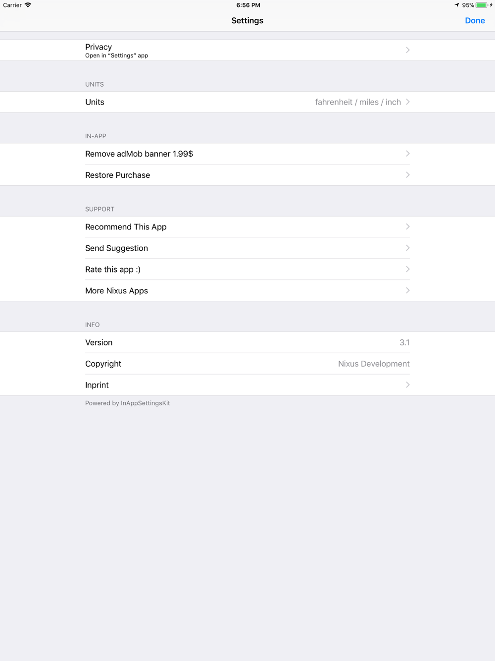Screen dimensions: 495x661
Task: Tap Rate this app :)
Action: pos(247,270)
